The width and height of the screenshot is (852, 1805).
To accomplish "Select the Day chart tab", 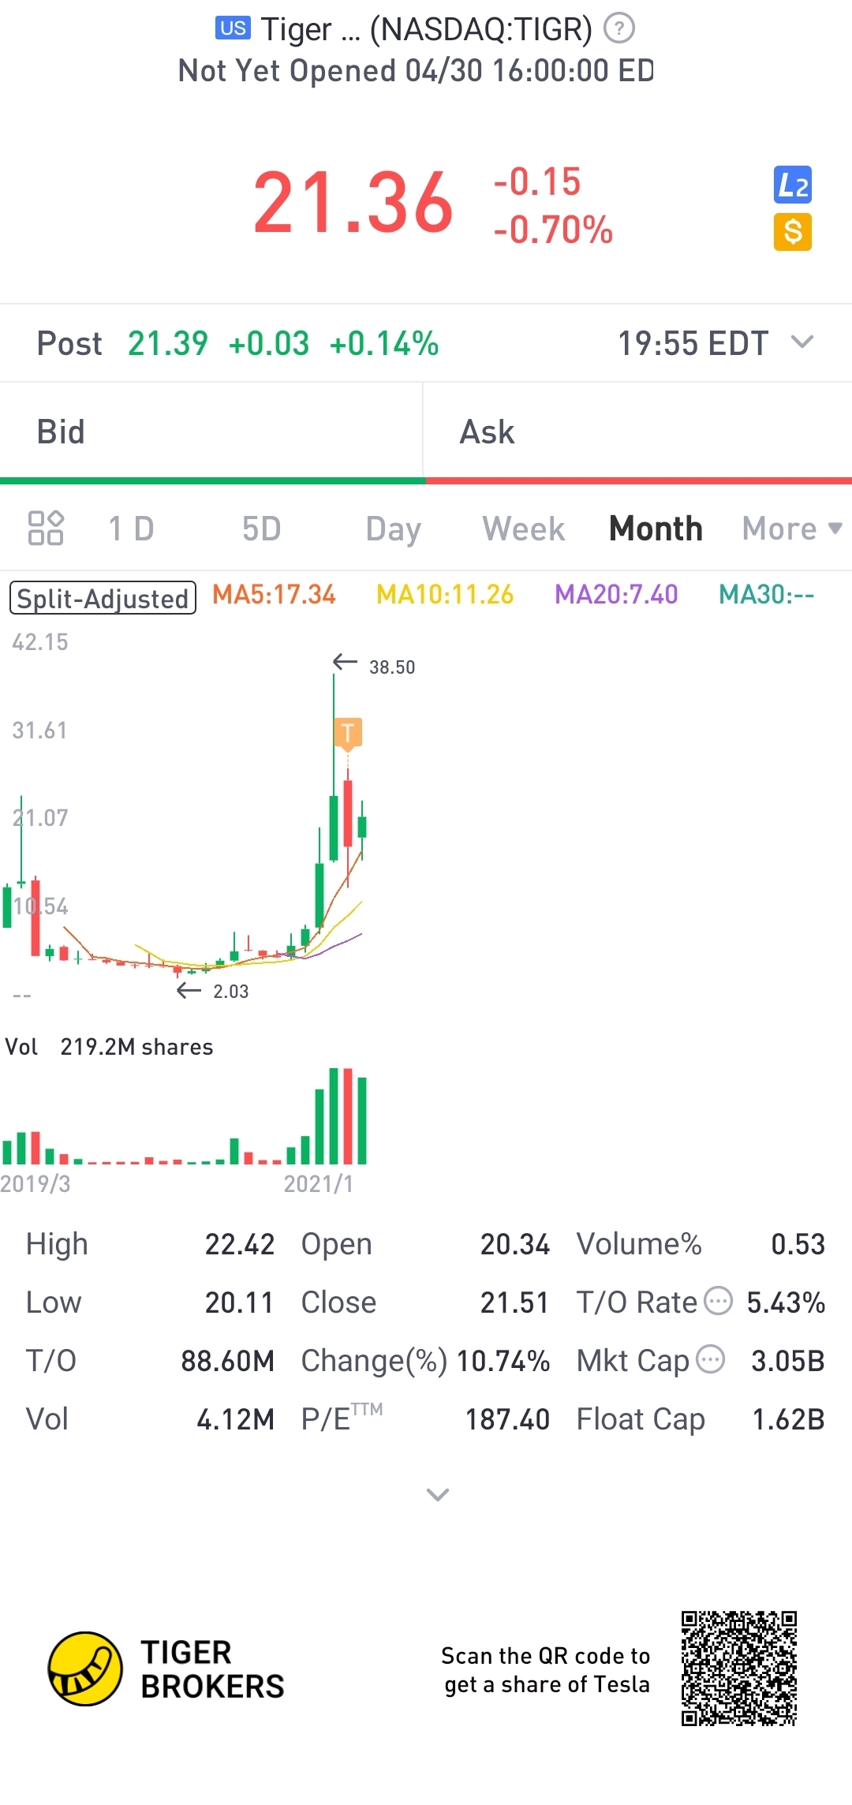I will (393, 529).
